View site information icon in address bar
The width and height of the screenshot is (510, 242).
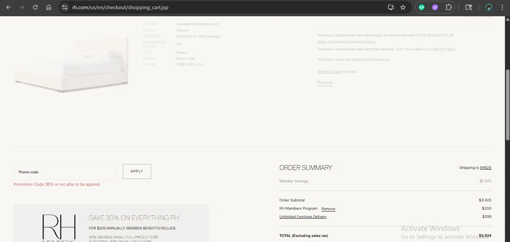pos(65,7)
